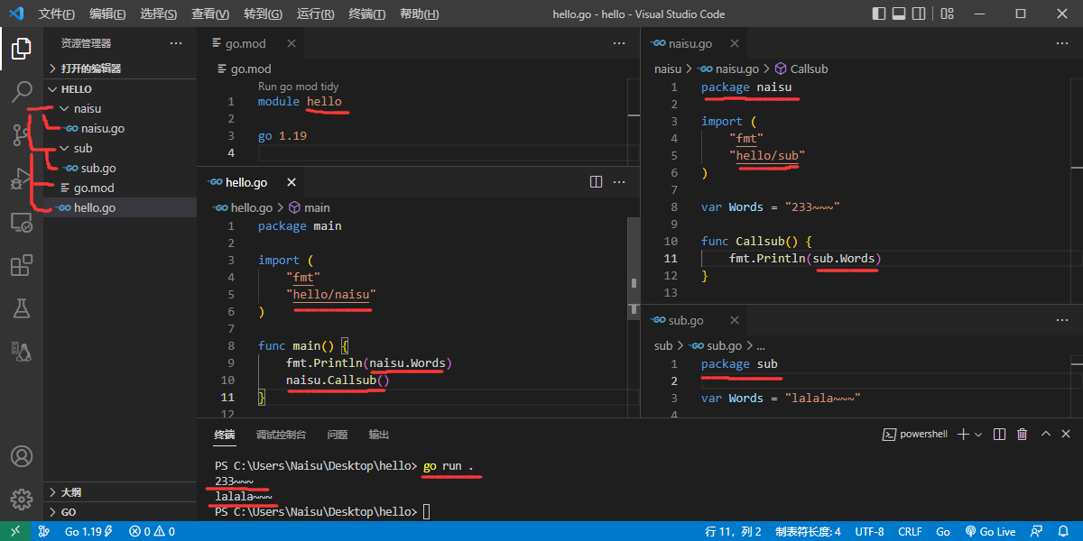
Task: Start Go Live server
Action: tap(990, 531)
